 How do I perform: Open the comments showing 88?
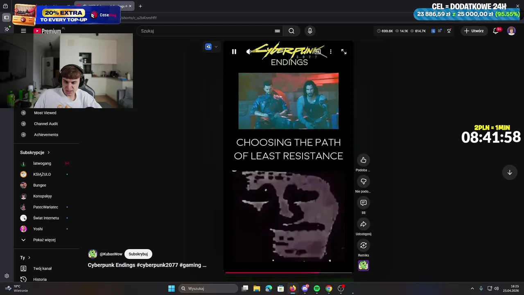(x=363, y=202)
